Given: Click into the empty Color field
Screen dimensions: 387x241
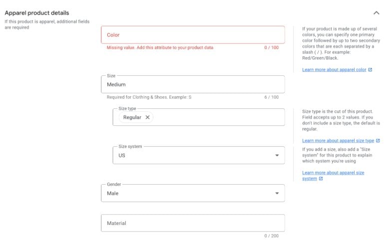Looking at the screenshot, I should (193, 35).
